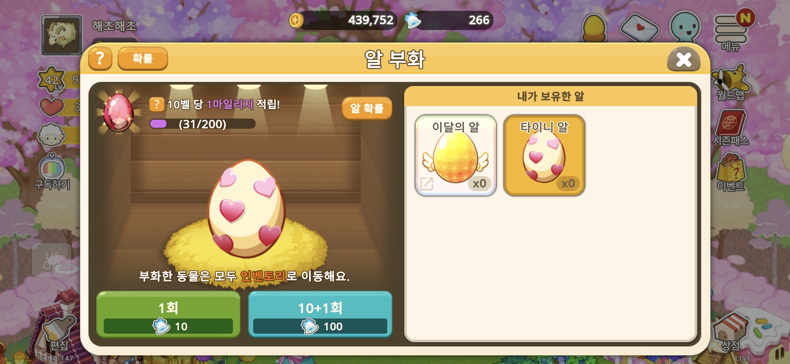The height and width of the screenshot is (364, 790).
Task: Hatch eleven with the 10+1회 button
Action: click(x=320, y=314)
